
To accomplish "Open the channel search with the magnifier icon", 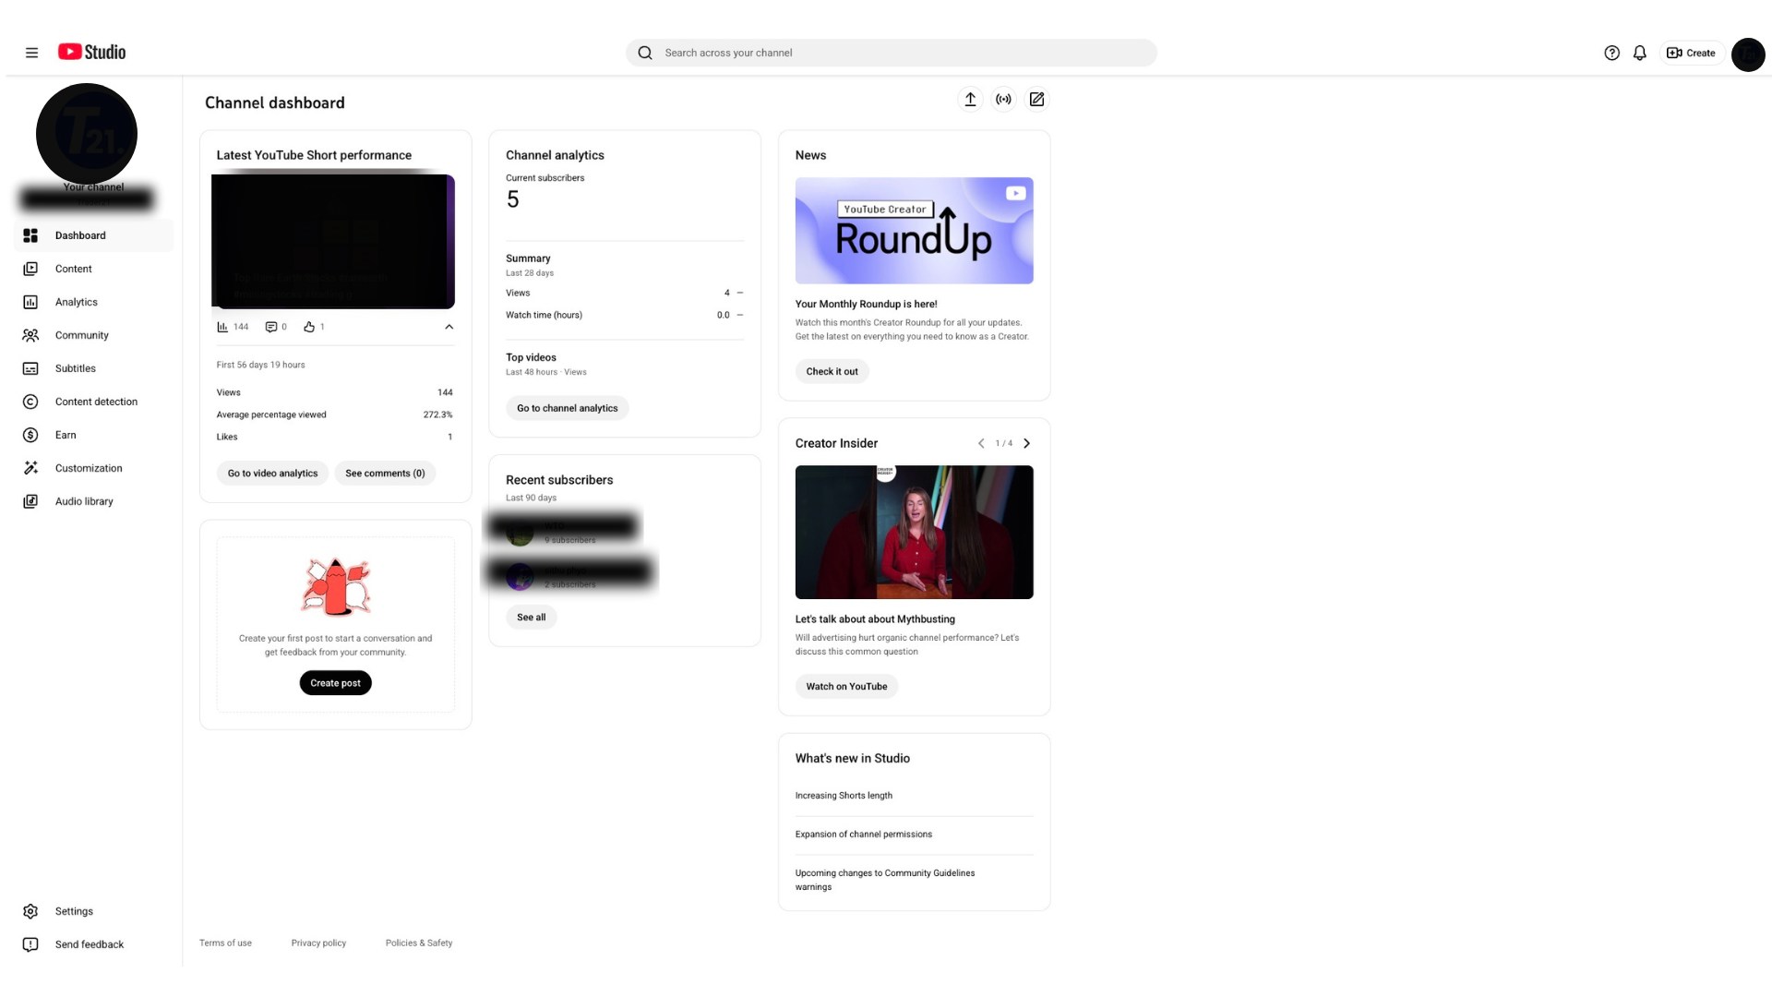I will point(644,53).
